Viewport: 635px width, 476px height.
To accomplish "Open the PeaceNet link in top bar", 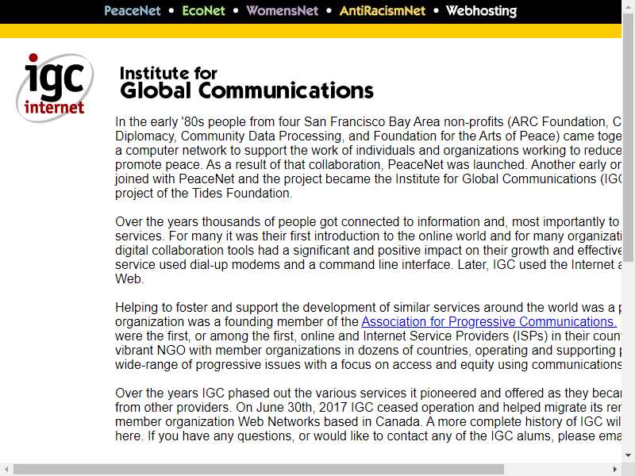I will [x=133, y=11].
